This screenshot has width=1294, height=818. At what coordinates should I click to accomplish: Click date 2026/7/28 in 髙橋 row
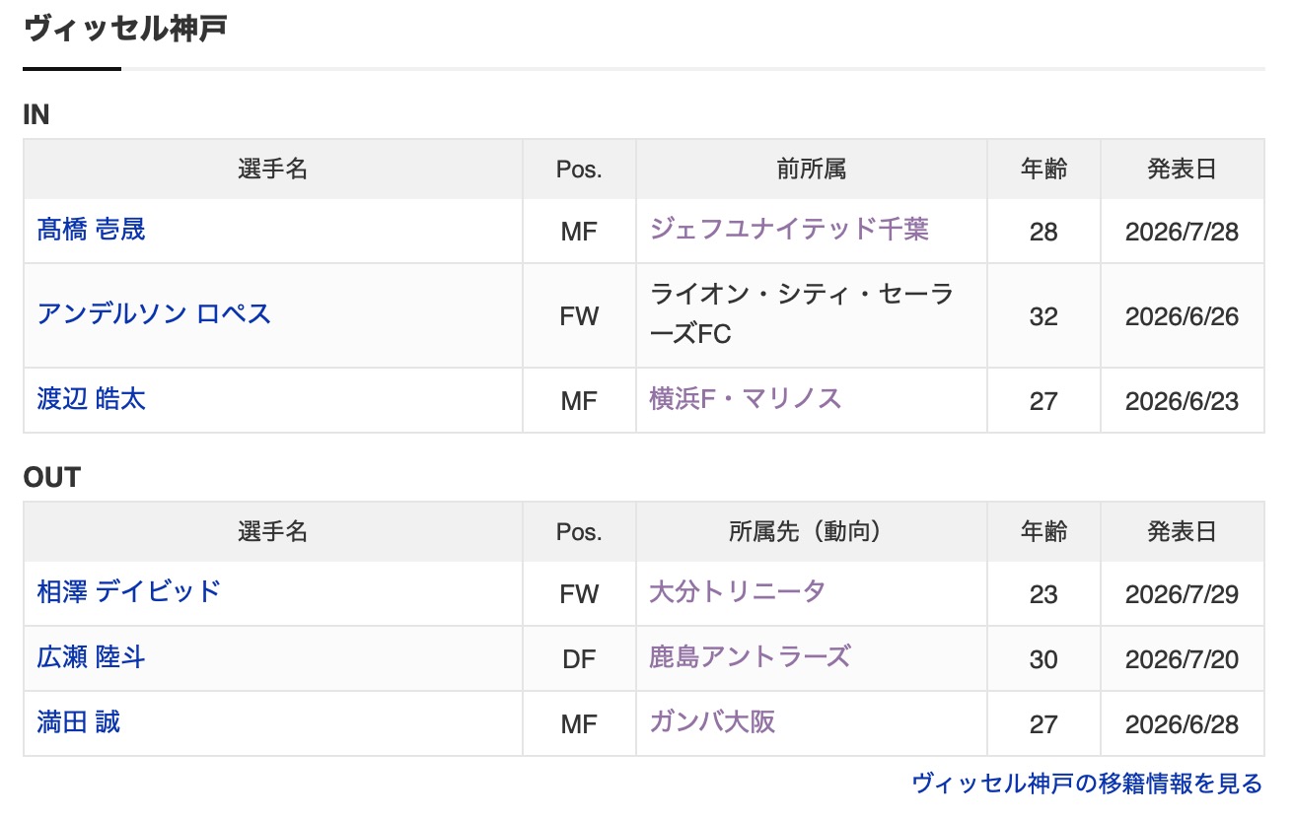click(x=1182, y=232)
